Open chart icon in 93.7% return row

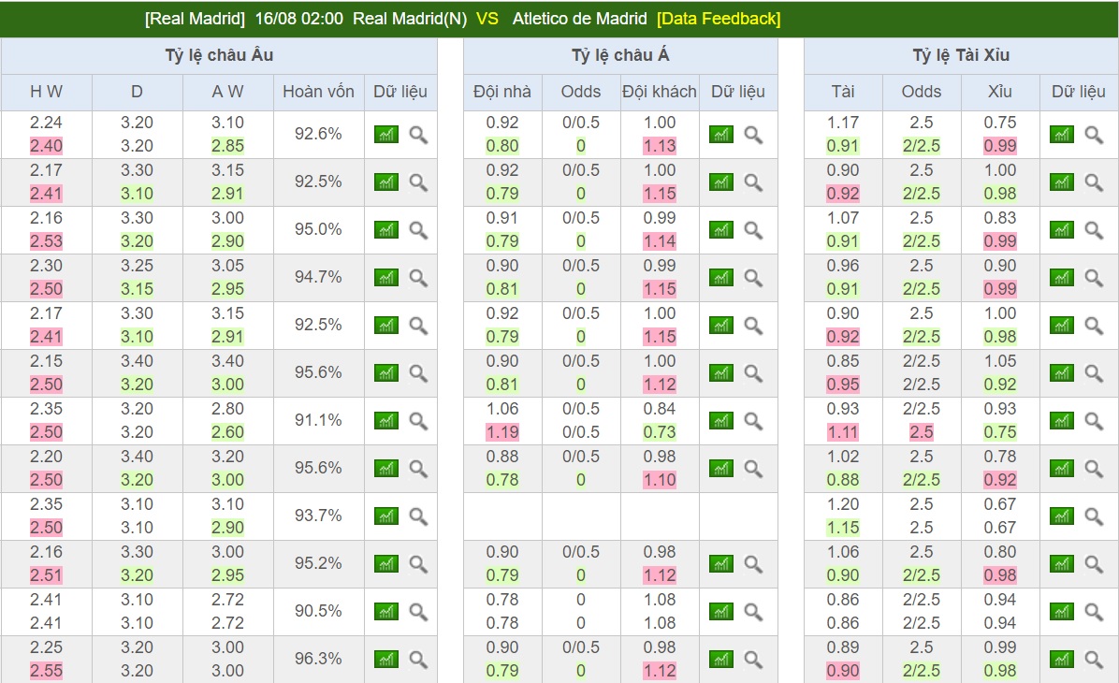(386, 516)
